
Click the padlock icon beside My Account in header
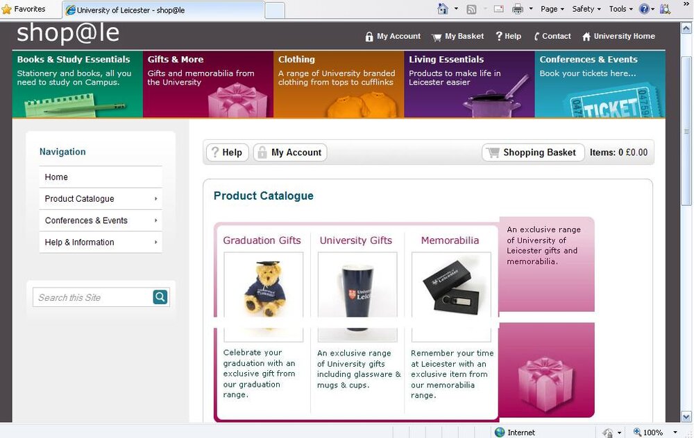tap(369, 37)
